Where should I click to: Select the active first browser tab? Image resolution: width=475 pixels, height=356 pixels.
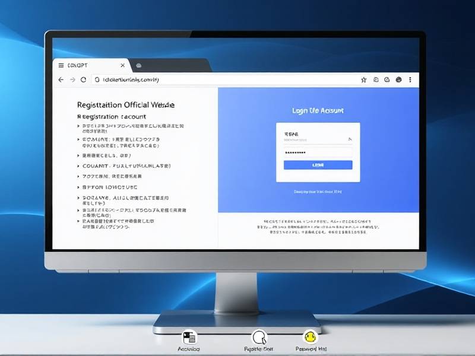point(89,65)
